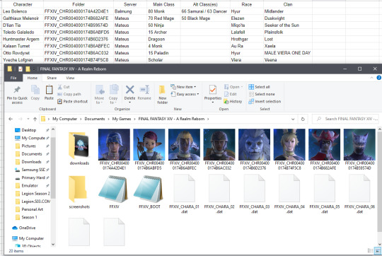The height and width of the screenshot is (256, 382).
Task: Select the FFXIV_BOOT config file
Action: coord(149,192)
